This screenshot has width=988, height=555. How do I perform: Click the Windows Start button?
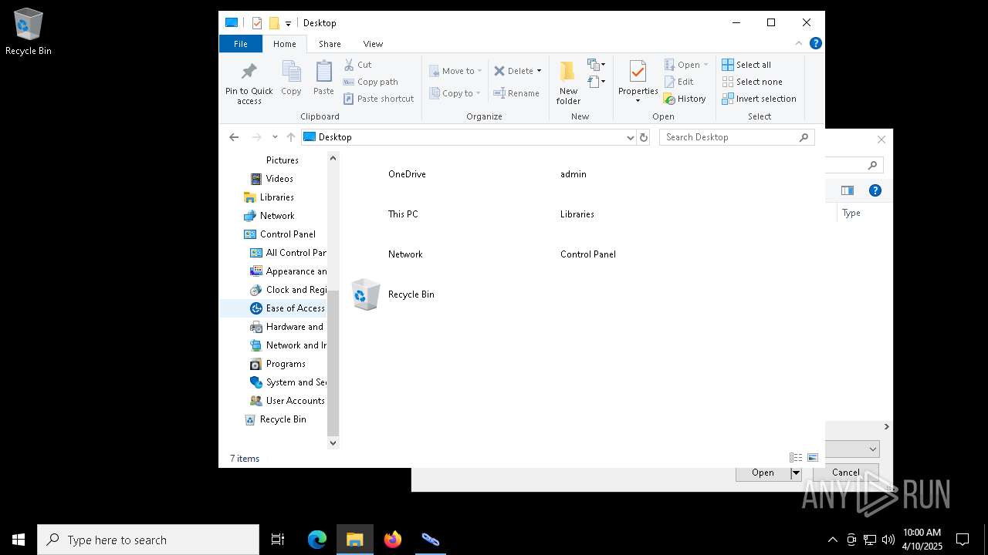[19, 540]
